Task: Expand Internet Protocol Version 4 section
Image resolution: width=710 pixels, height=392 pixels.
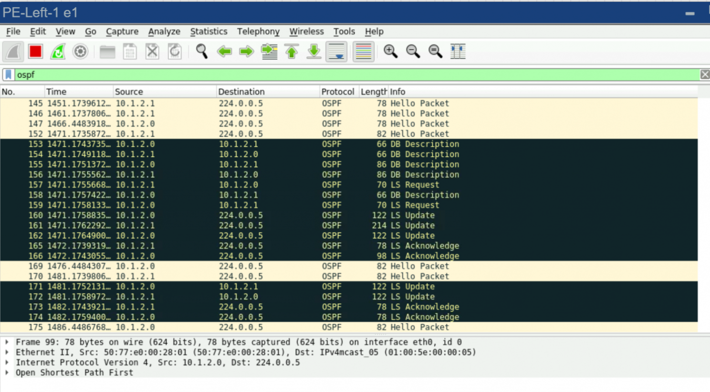Action: click(7, 362)
